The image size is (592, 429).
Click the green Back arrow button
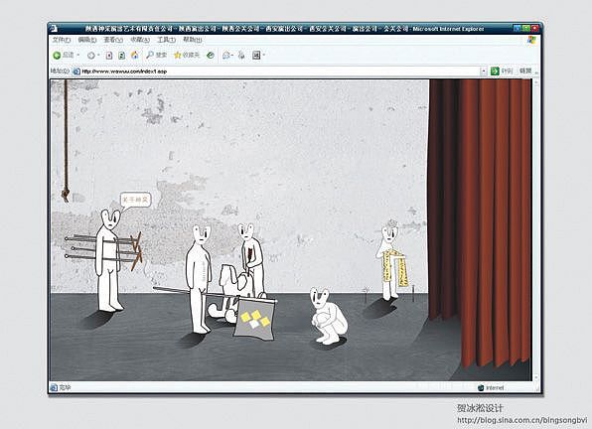click(57, 56)
